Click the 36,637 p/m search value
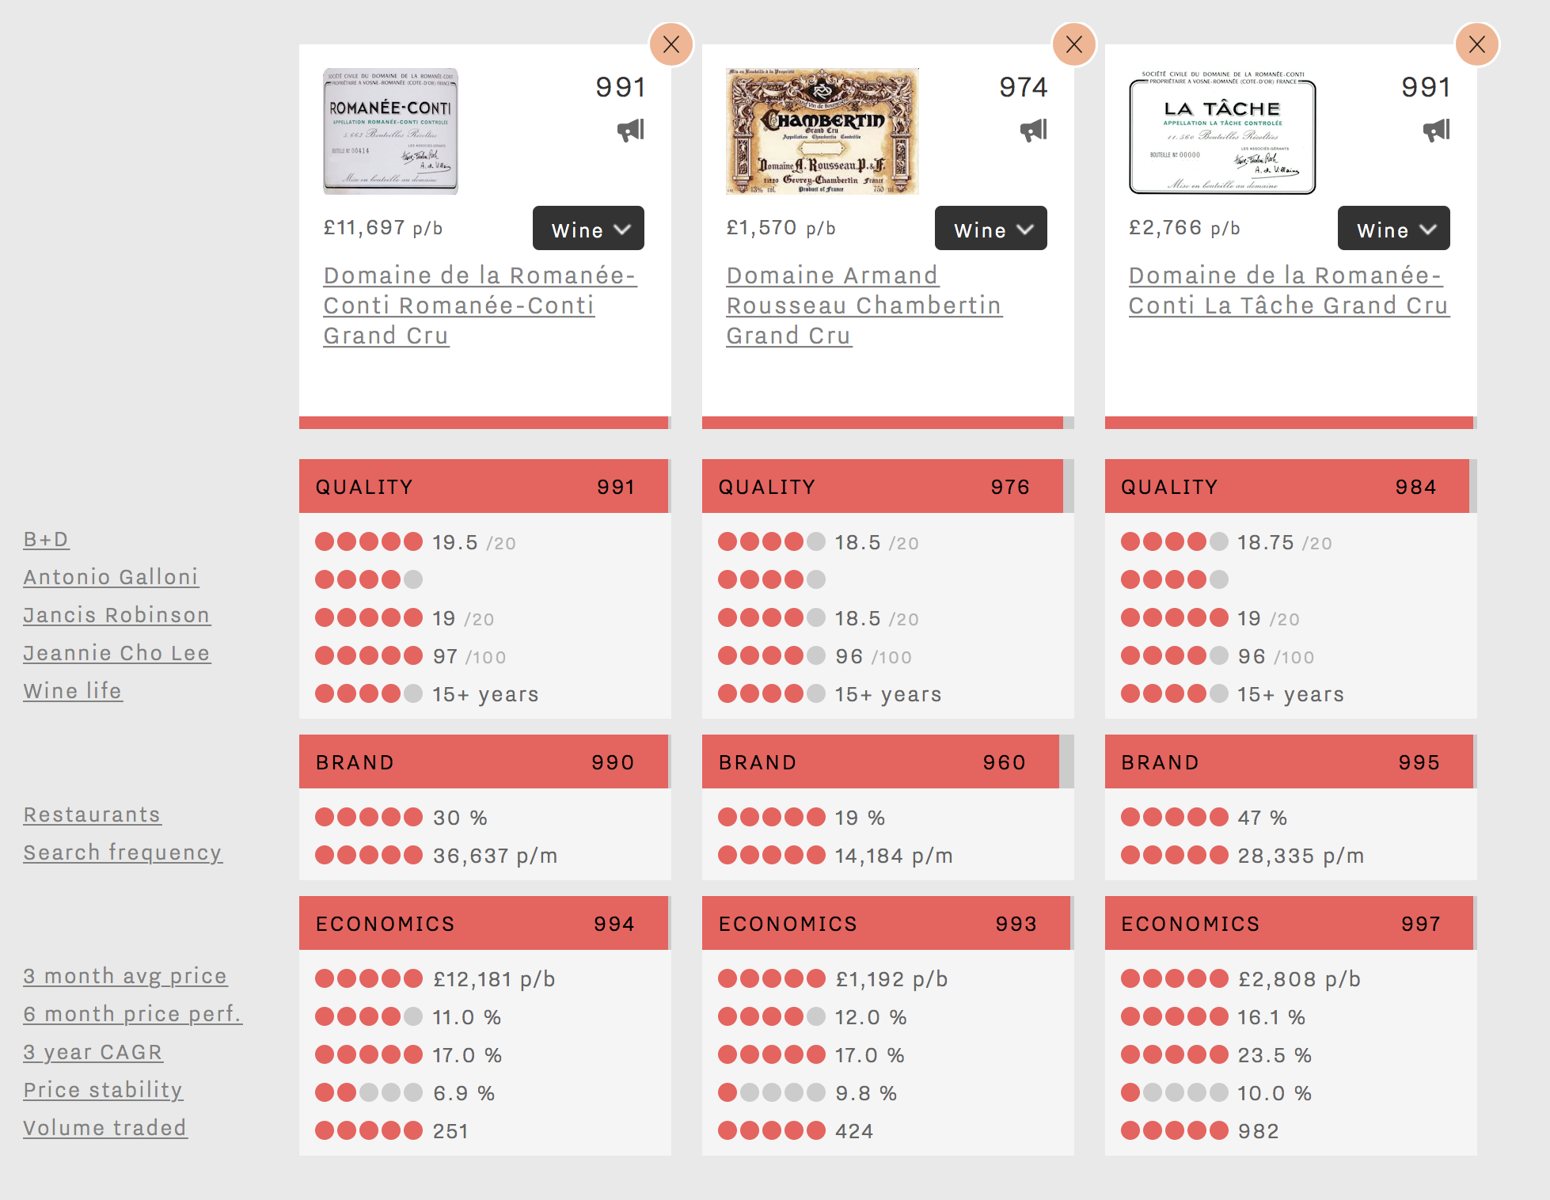The image size is (1550, 1200). (x=496, y=856)
